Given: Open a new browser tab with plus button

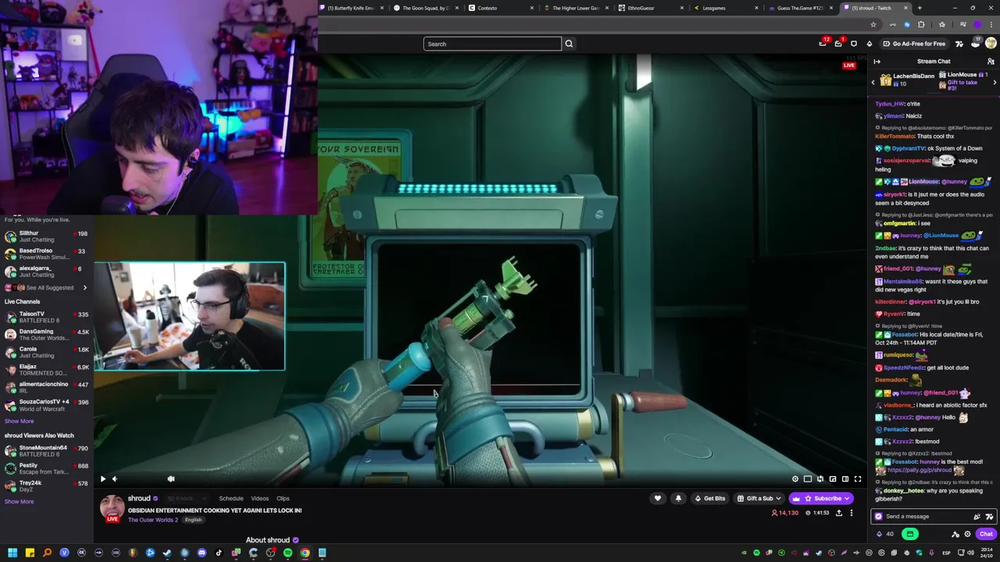Looking at the screenshot, I should (920, 8).
